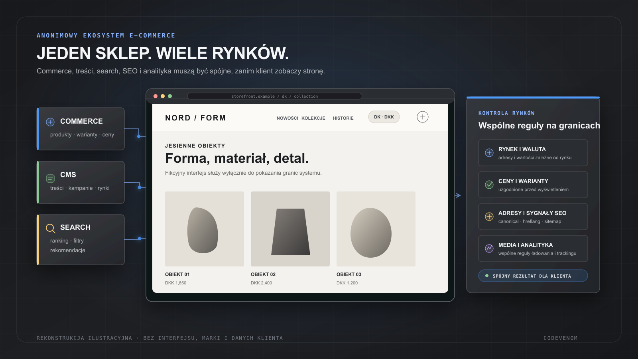The height and width of the screenshot is (359, 638).
Task: Click the plus icon on the COMMERCE card
Action: pos(50,122)
